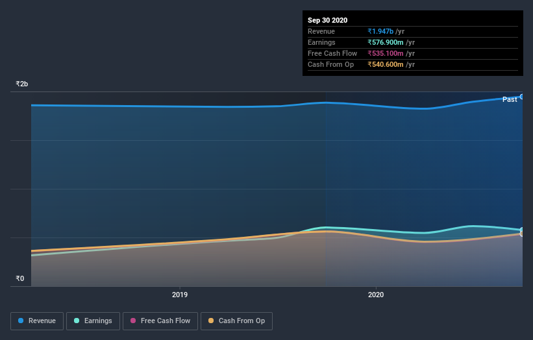Click the Revenue label in tooltip
The image size is (533, 340).
pos(321,31)
